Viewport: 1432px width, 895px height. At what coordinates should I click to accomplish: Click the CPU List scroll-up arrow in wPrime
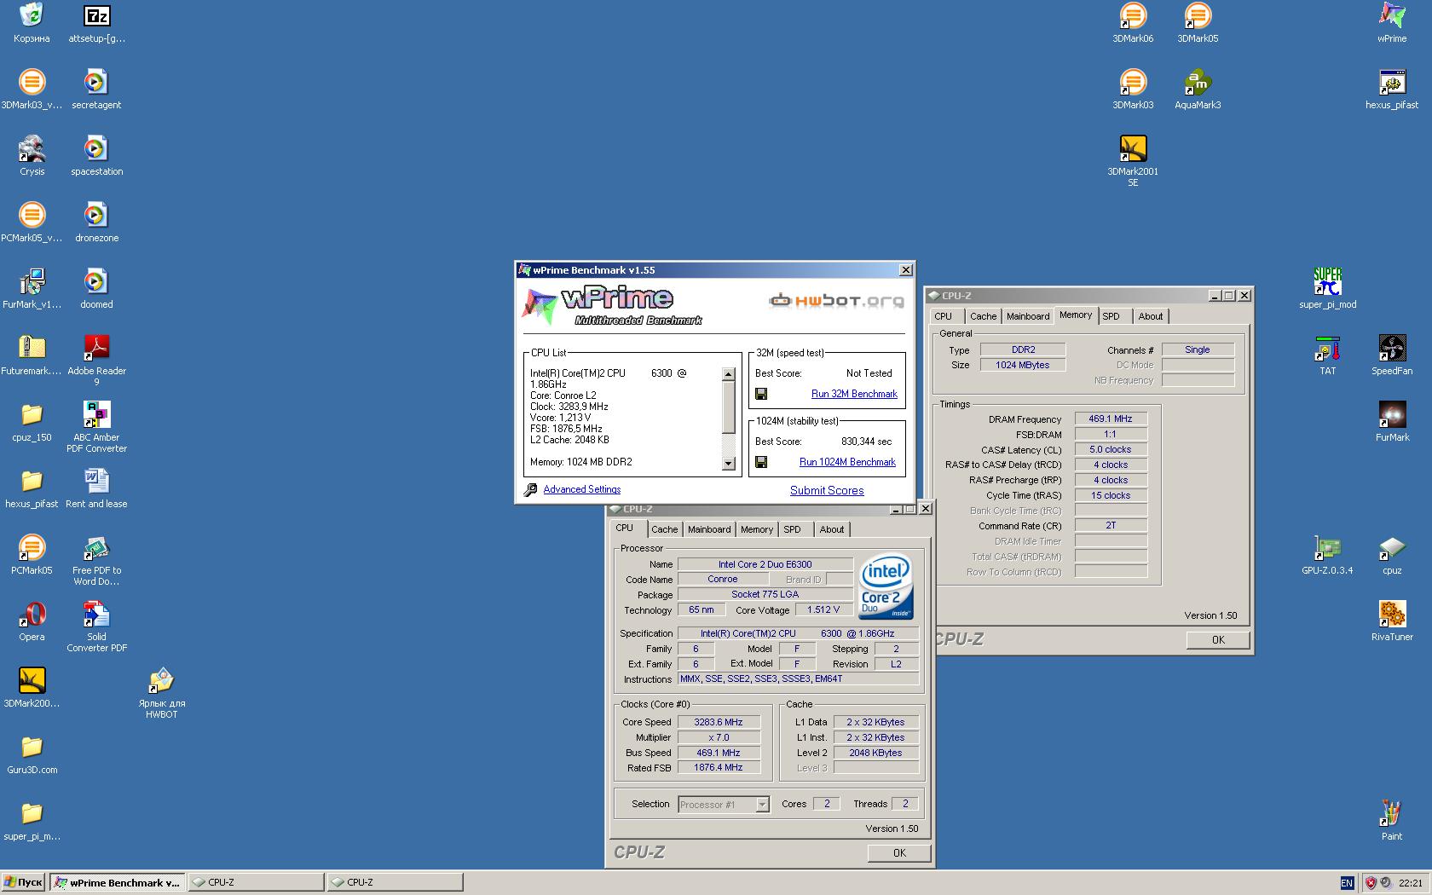tap(728, 374)
